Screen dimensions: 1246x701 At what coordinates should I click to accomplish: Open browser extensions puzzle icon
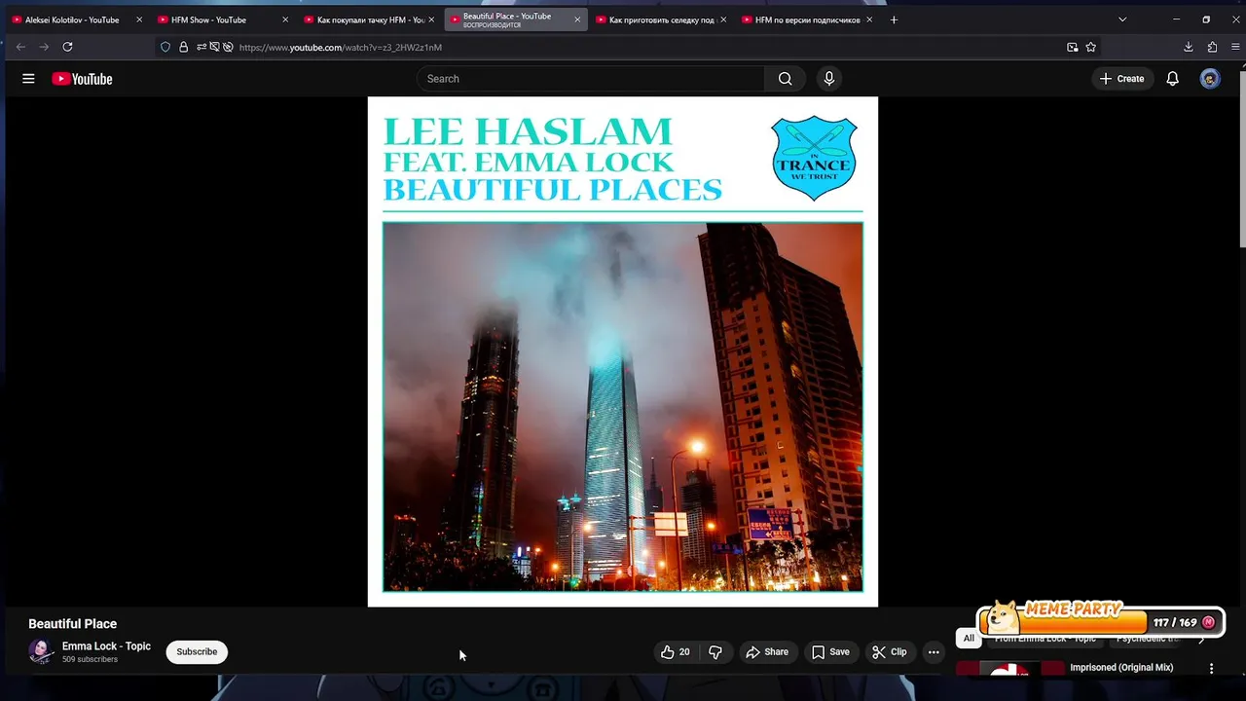click(1212, 47)
